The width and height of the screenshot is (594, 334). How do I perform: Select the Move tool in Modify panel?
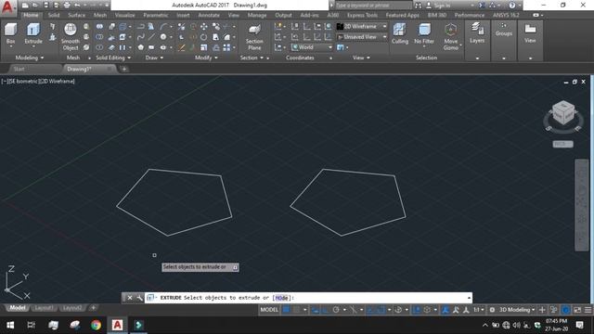click(x=204, y=27)
